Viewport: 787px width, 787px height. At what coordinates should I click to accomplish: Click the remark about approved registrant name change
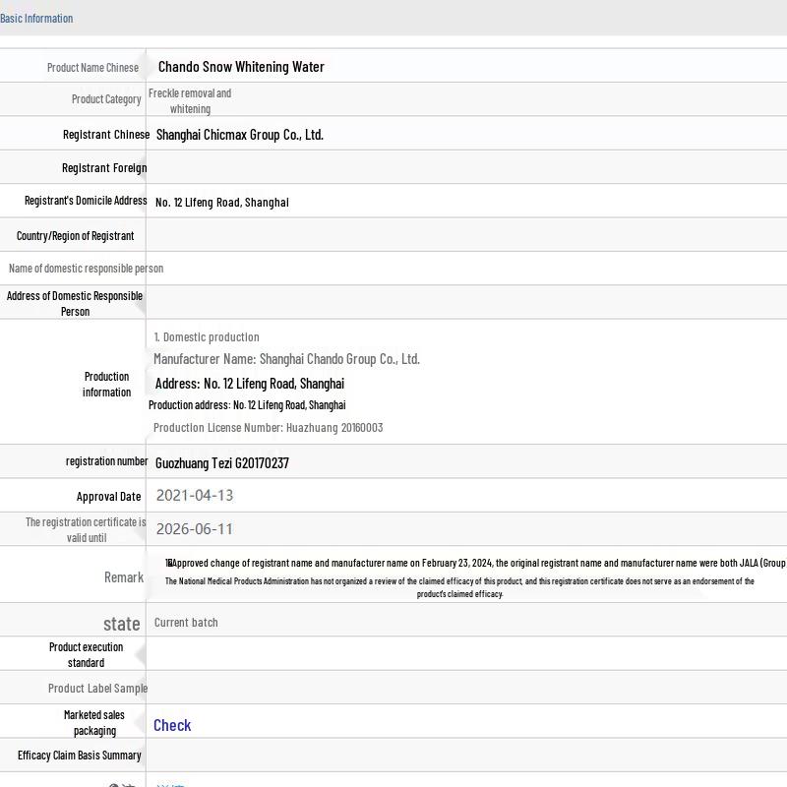coord(477,564)
